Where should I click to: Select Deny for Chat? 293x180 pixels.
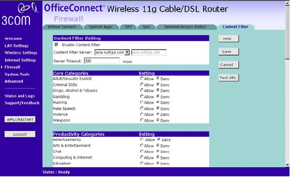pos(158,151)
